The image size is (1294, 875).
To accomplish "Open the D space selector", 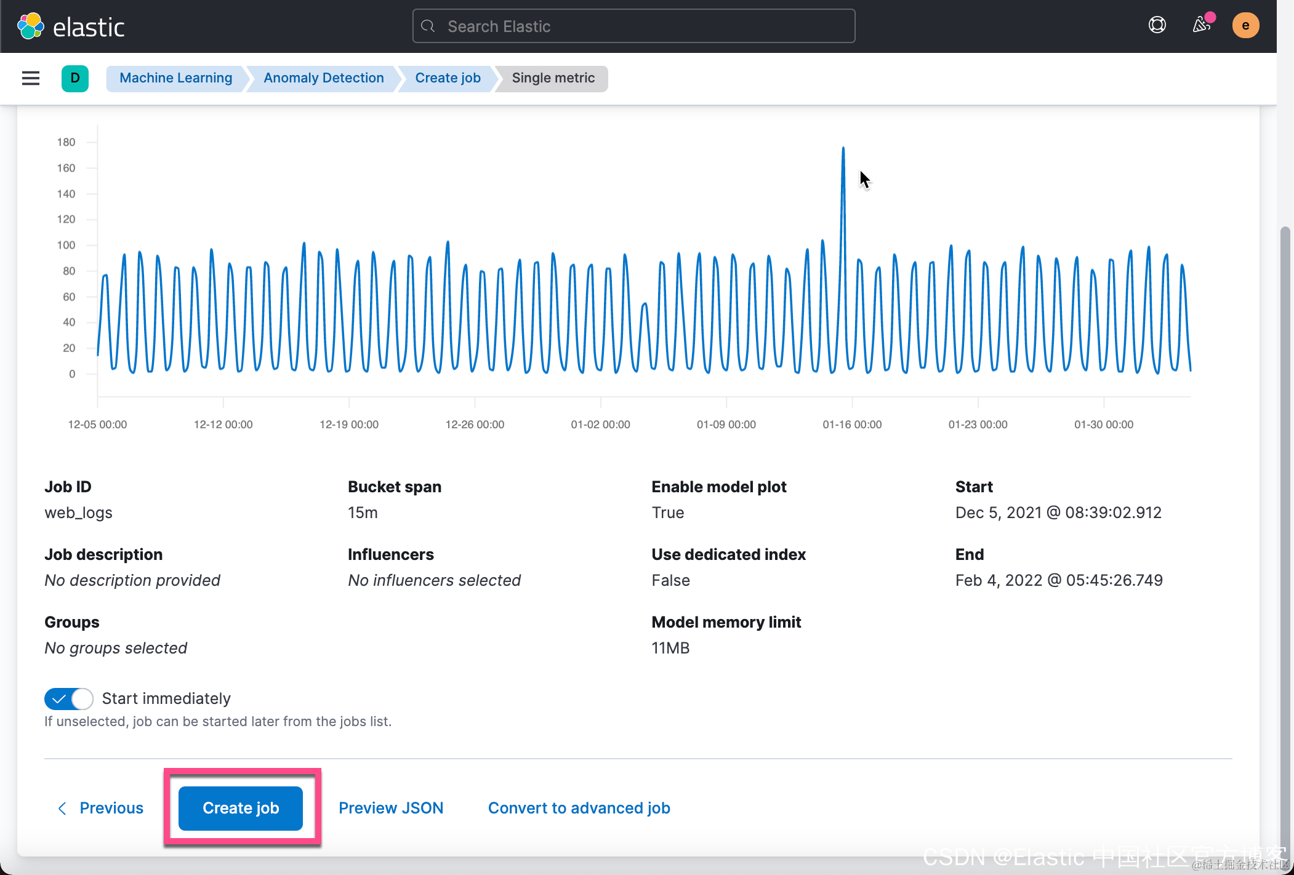I will click(75, 78).
